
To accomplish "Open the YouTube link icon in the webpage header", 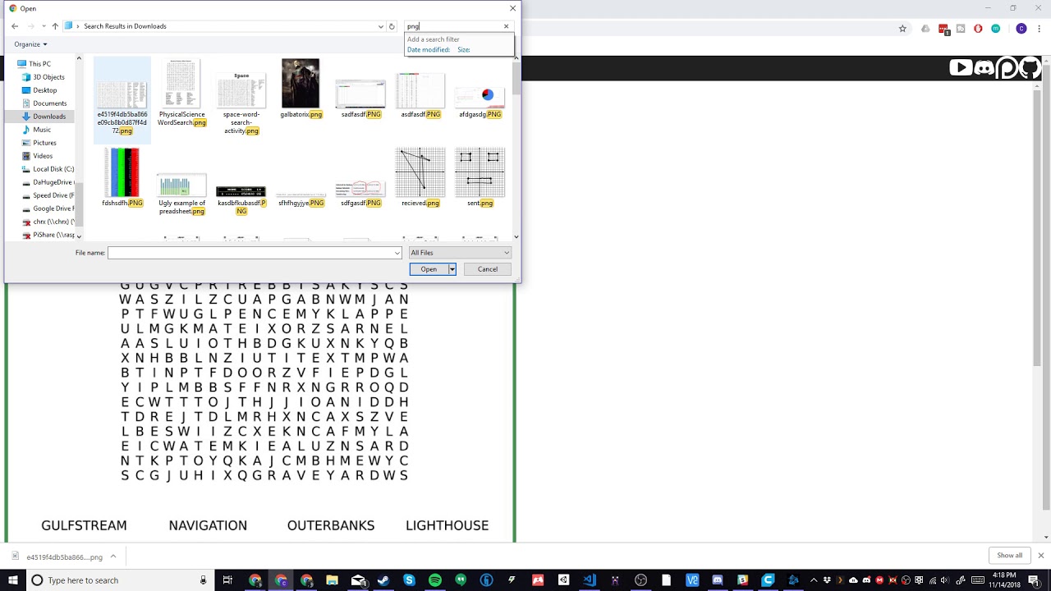I will 961,68.
